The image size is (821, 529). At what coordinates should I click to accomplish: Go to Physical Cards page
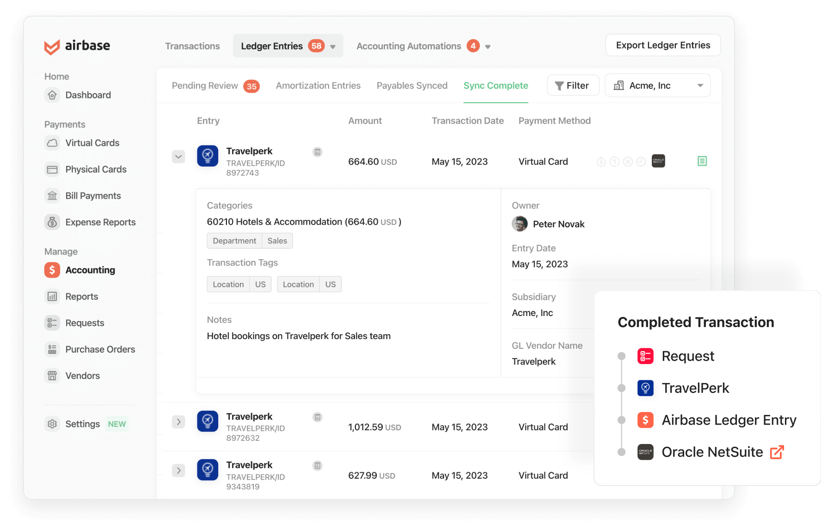(86, 170)
